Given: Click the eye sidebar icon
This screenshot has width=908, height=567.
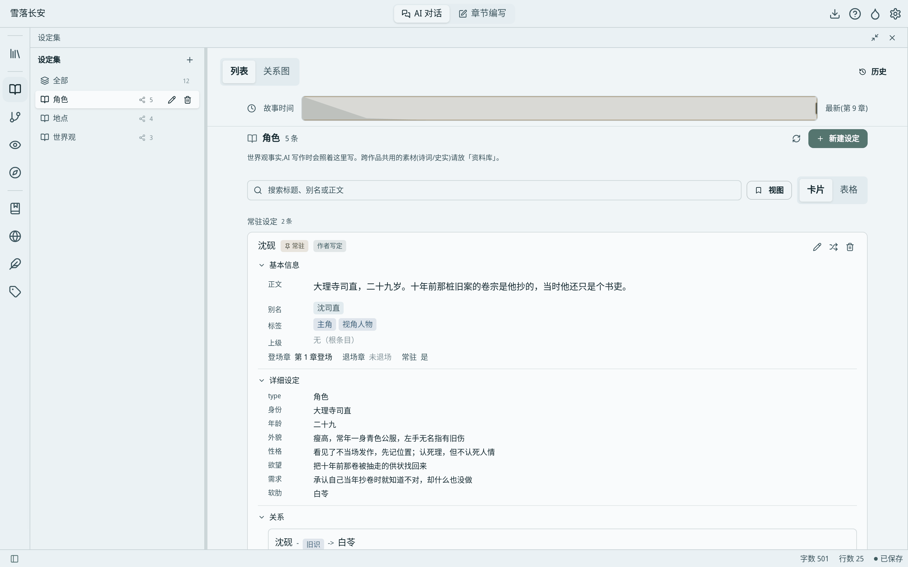Looking at the screenshot, I should tap(15, 145).
